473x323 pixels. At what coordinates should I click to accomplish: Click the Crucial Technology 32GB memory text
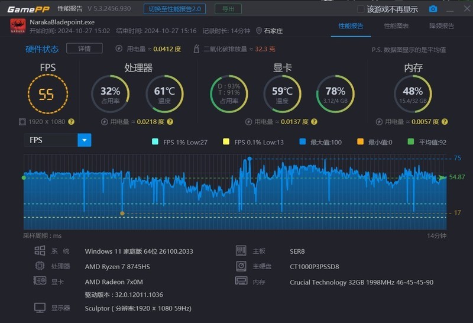coord(361,282)
